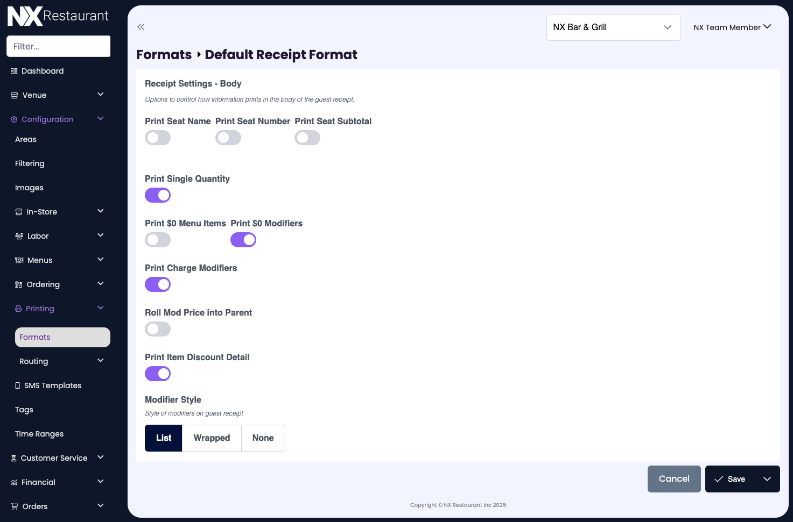
Task: Expand the Routing section
Action: pos(100,361)
